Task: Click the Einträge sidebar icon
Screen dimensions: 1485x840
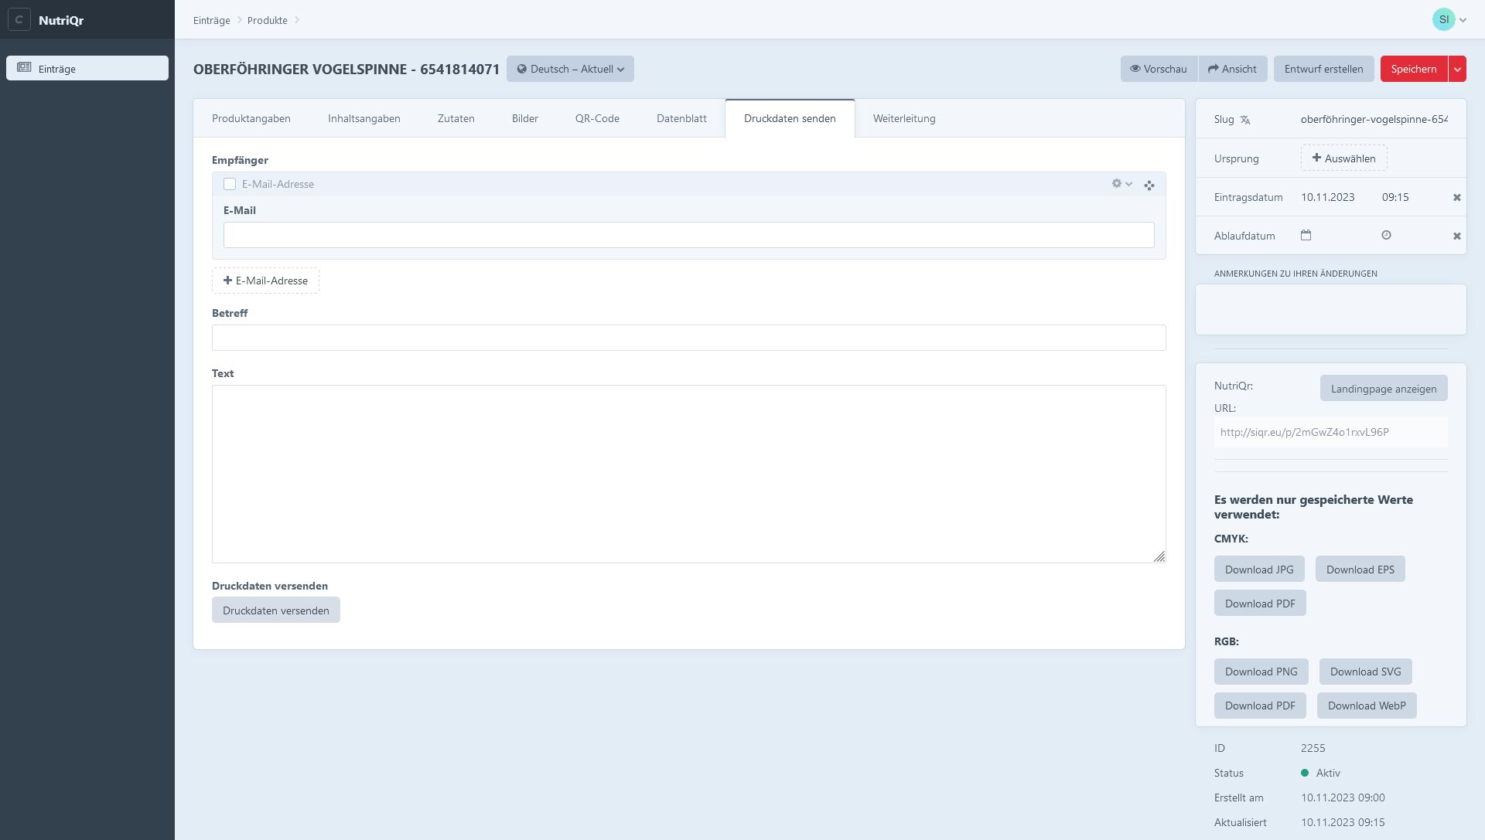Action: (25, 68)
